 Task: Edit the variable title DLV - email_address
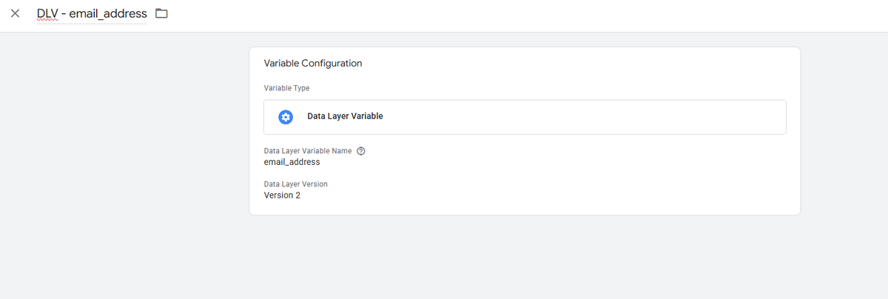pyautogui.click(x=92, y=14)
